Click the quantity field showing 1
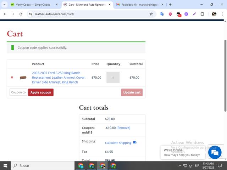227x170 pixels. 113,78
